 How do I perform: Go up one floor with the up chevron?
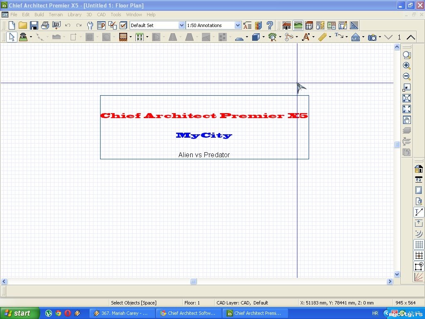pyautogui.click(x=411, y=37)
